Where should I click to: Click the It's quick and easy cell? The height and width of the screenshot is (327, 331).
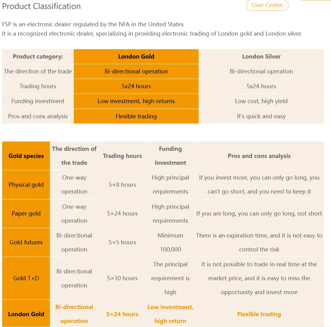261,116
